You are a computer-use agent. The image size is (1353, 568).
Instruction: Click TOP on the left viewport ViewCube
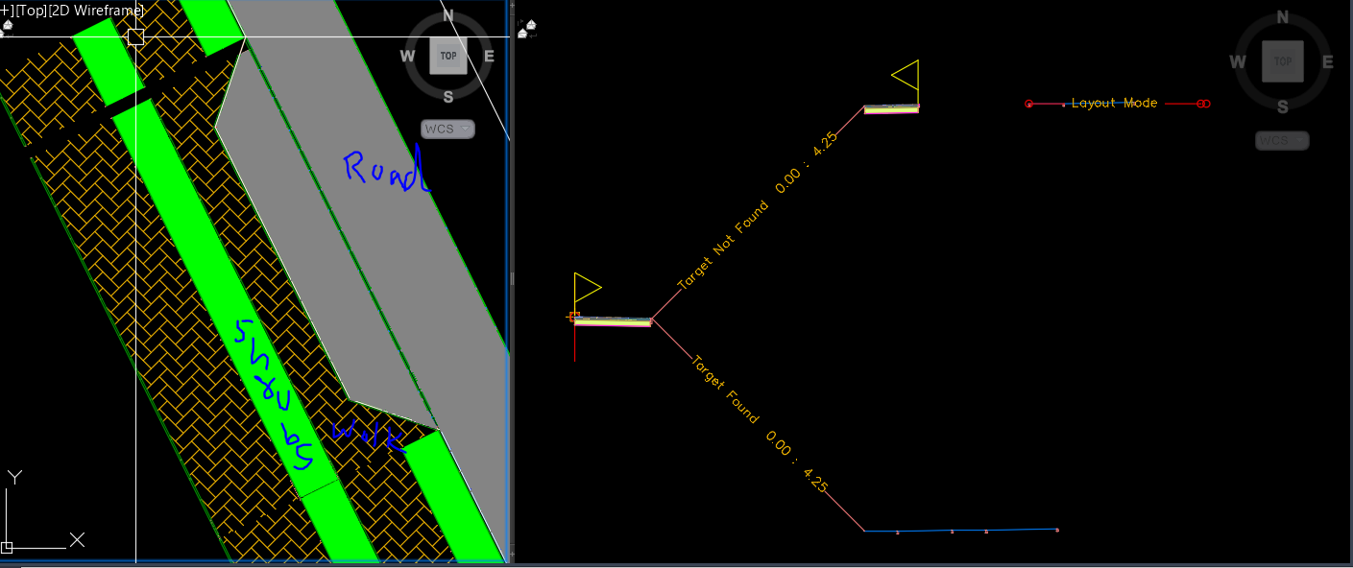coord(447,56)
